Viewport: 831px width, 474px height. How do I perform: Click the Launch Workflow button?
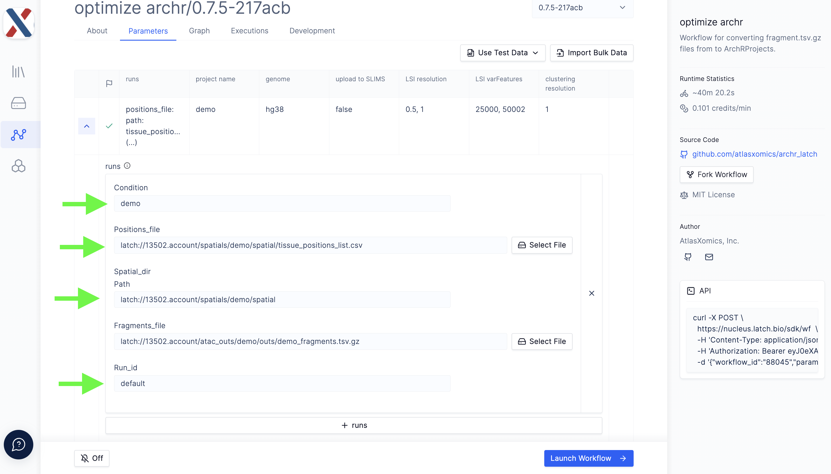(588, 458)
